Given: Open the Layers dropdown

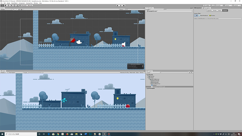Looking at the screenshot, I should 228,5.
